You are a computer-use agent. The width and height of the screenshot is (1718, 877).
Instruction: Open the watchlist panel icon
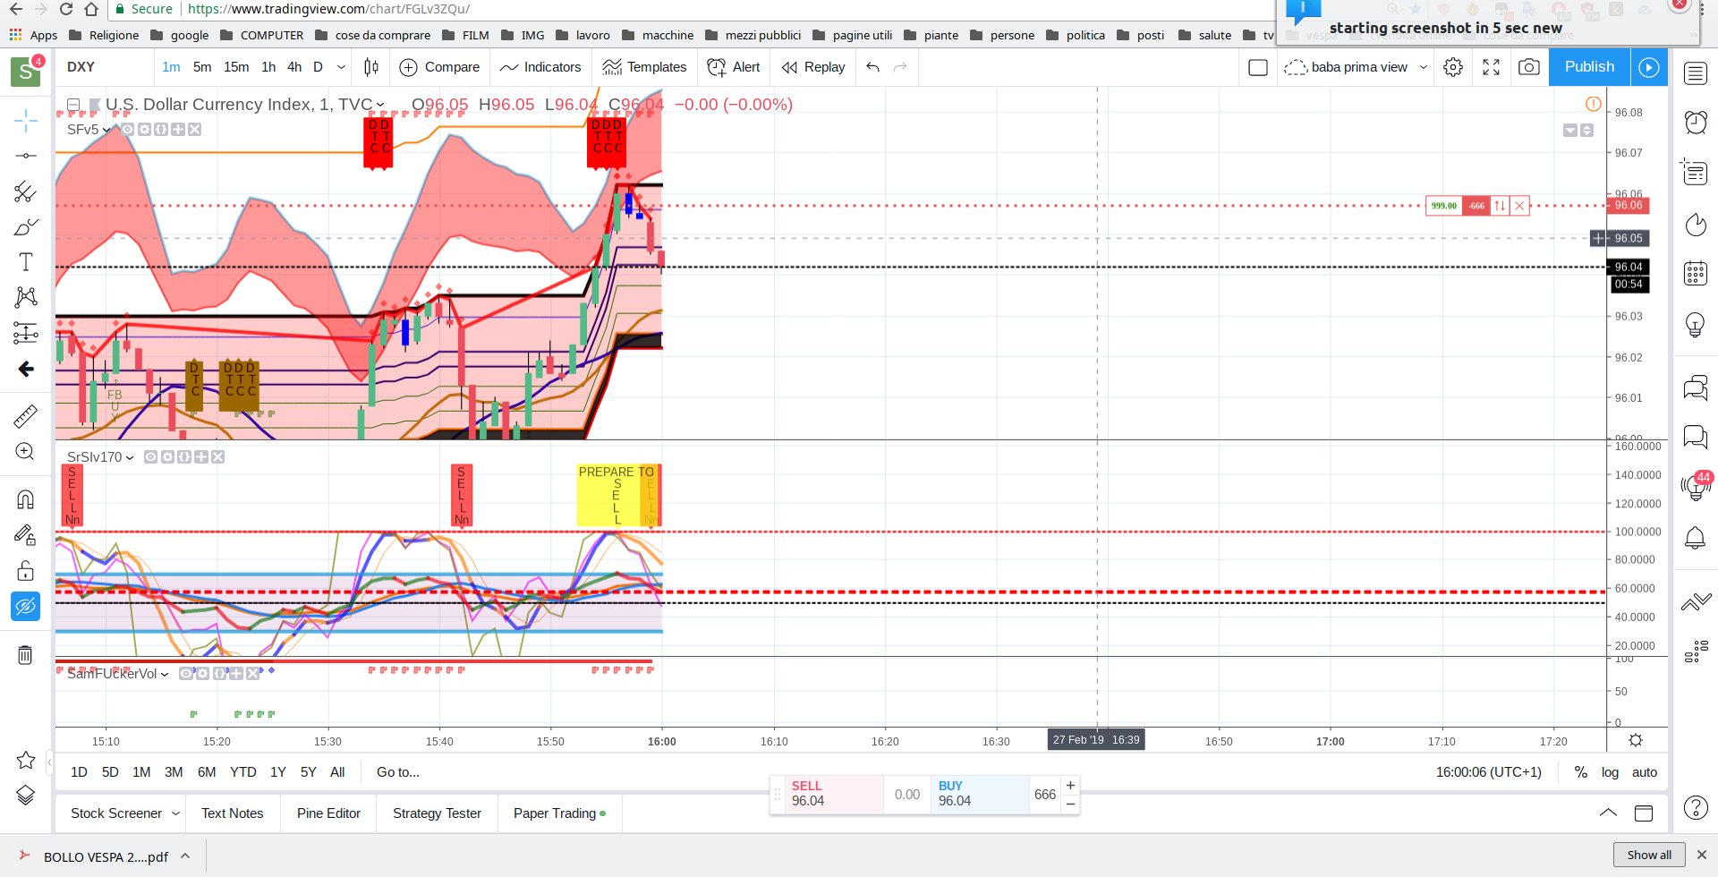click(x=1696, y=73)
